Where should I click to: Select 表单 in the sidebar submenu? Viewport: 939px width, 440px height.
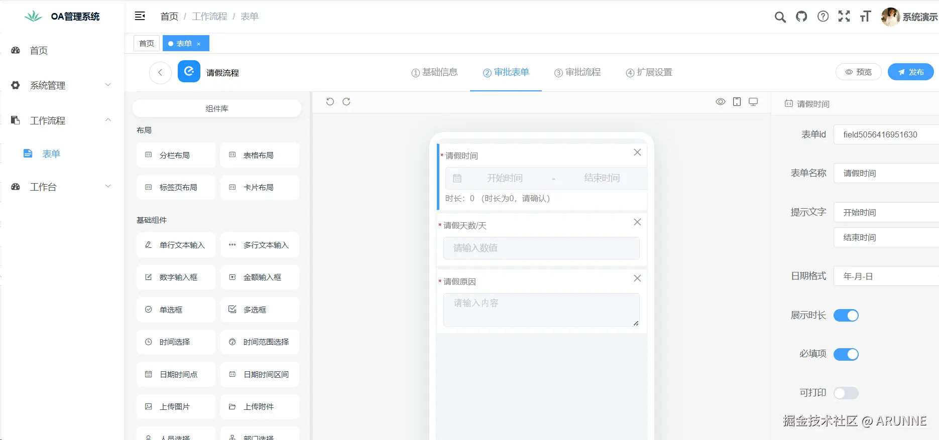(x=62, y=154)
